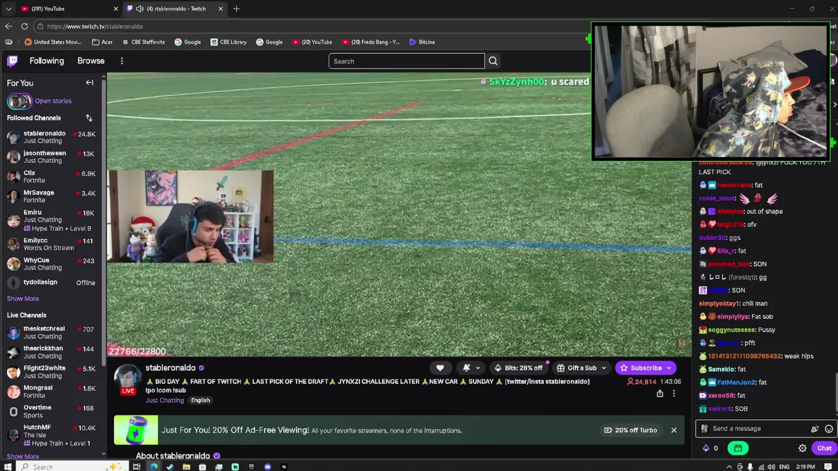The image size is (838, 471).
Task: Open the Browse page
Action: click(x=91, y=61)
